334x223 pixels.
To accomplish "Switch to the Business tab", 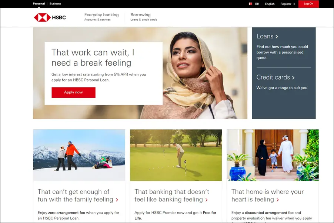I will pyautogui.click(x=56, y=4).
